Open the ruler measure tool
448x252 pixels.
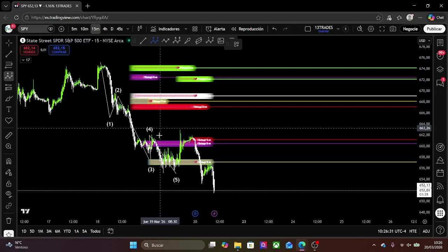[x=9, y=135]
